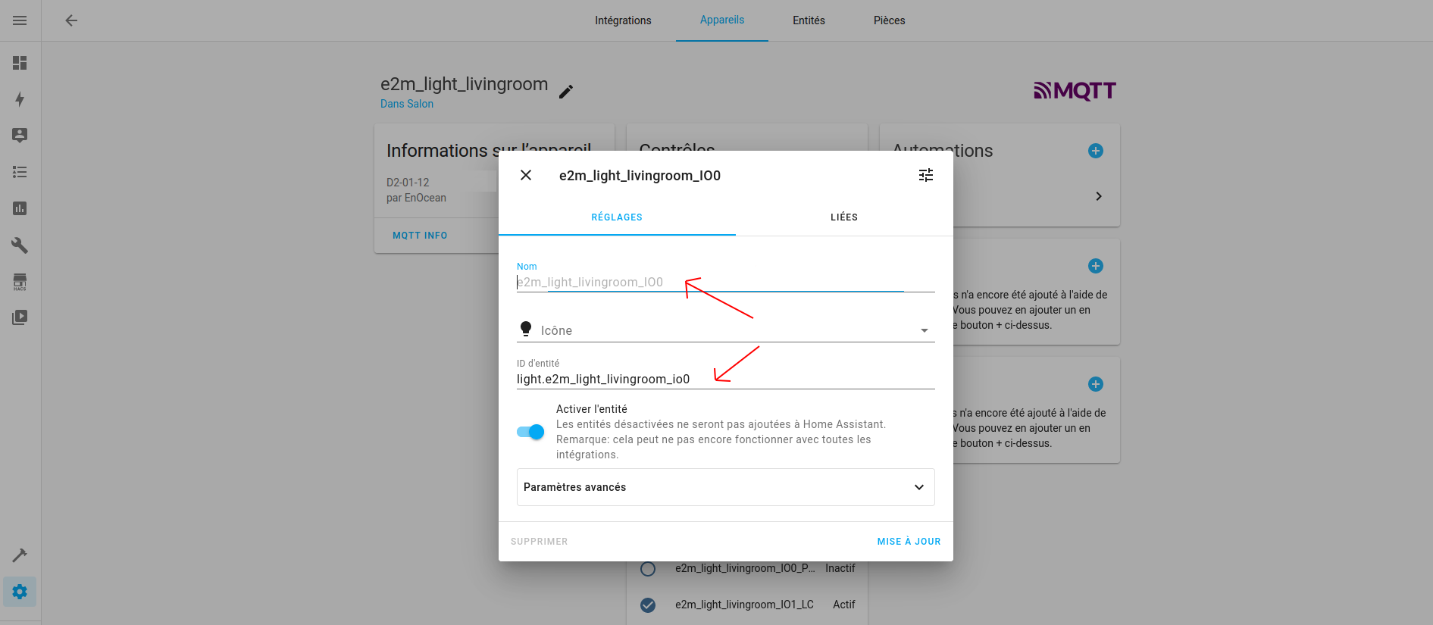Image resolution: width=1433 pixels, height=625 pixels.
Task: Click the back arrow icon
Action: (71, 20)
